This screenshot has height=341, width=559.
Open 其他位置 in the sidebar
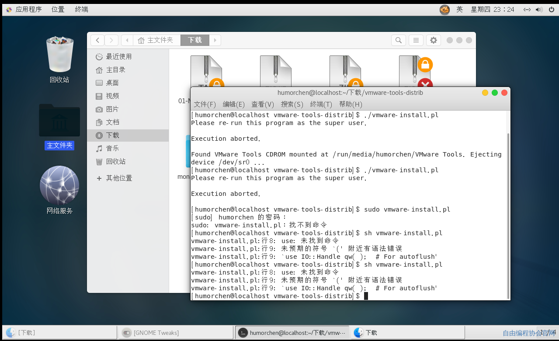point(128,178)
